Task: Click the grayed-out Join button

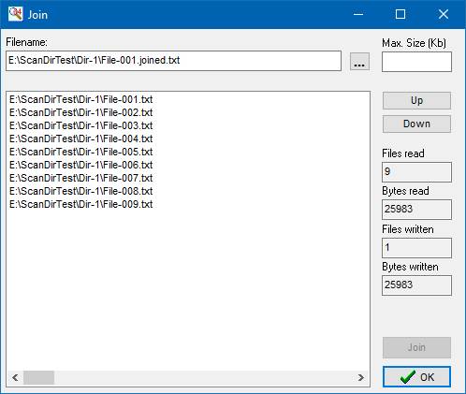Action: pos(416,347)
